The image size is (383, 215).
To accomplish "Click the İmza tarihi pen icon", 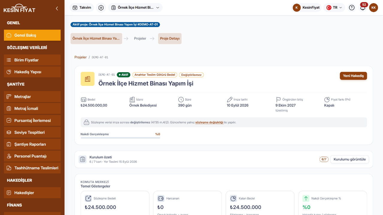I will point(230,99).
